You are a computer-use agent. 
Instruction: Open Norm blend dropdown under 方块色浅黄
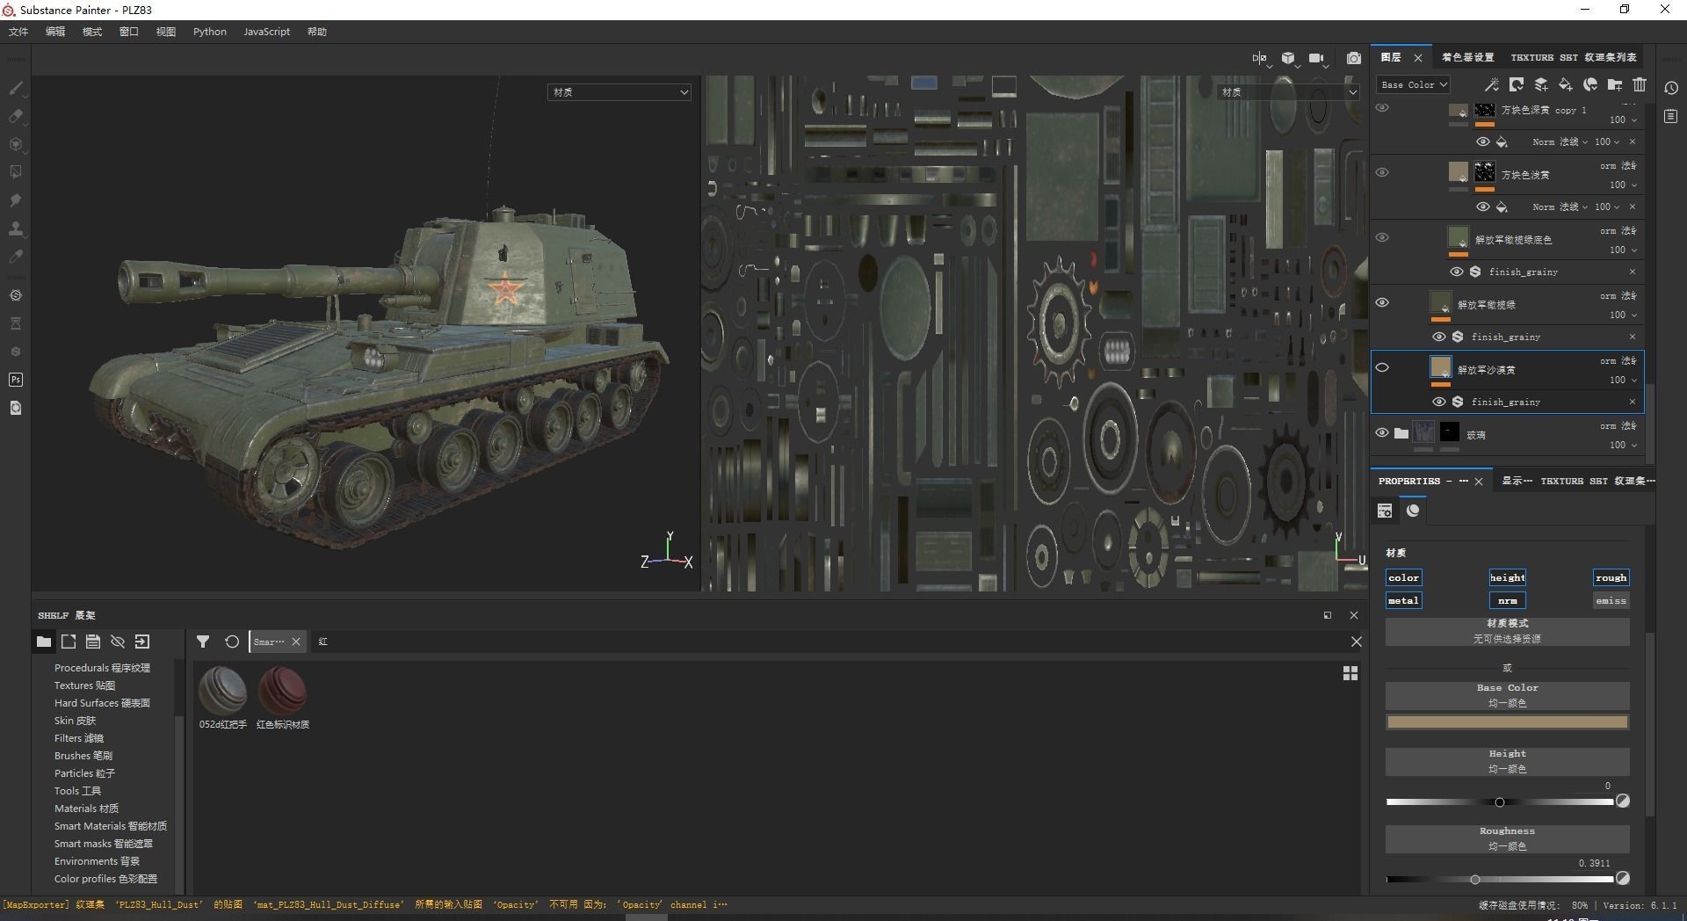pyautogui.click(x=1560, y=207)
